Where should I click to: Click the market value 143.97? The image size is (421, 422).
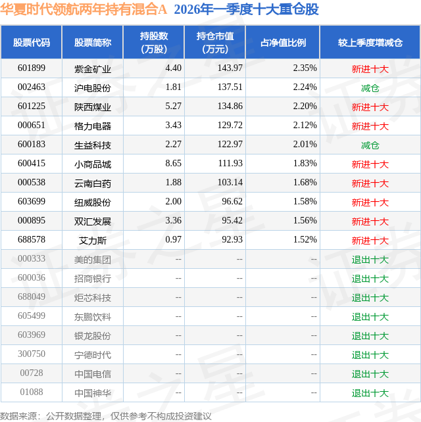[x=230, y=68]
